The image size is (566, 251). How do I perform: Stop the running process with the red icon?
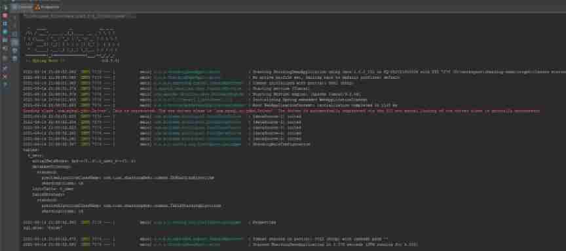(x=5, y=16)
